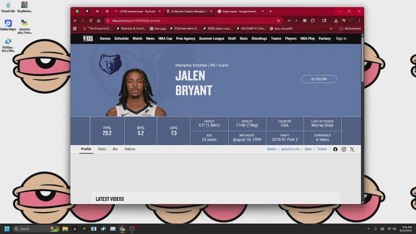Open the Standings menu item
416x234 pixels.
(x=259, y=38)
